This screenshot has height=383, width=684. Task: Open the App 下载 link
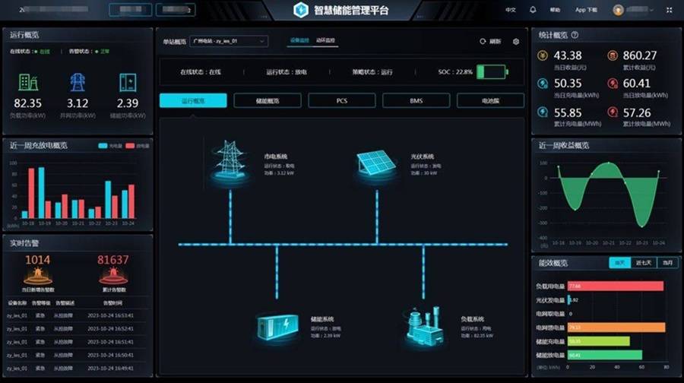[x=586, y=10]
